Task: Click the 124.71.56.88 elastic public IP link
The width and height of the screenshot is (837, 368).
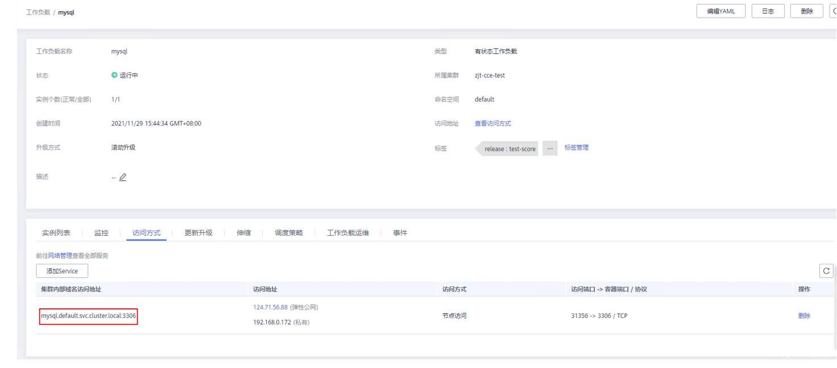Action: pos(271,307)
